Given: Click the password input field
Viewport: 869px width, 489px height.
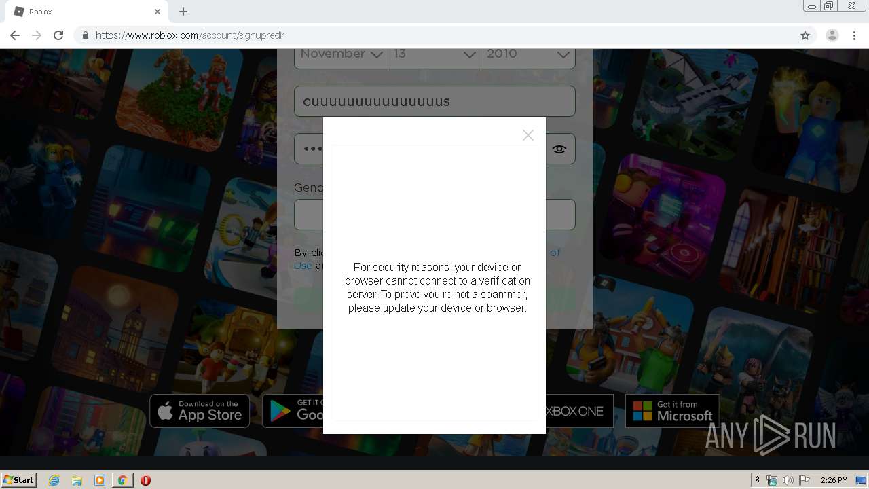Looking at the screenshot, I should coord(434,149).
